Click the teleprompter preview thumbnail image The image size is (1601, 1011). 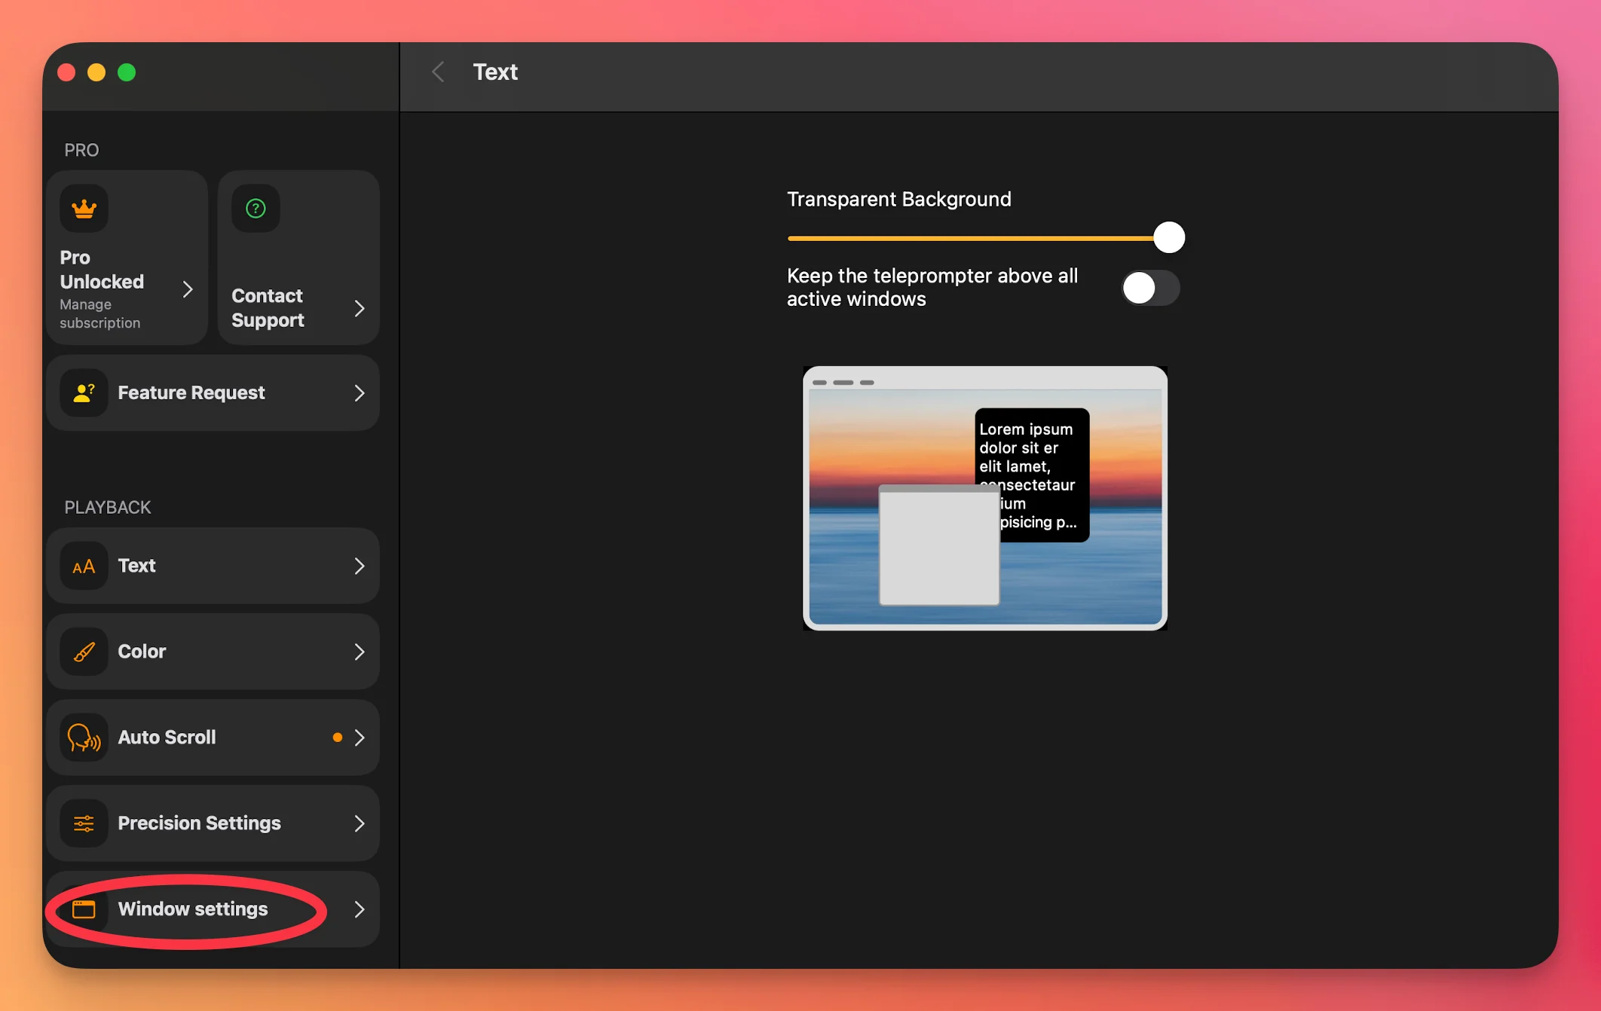point(984,498)
